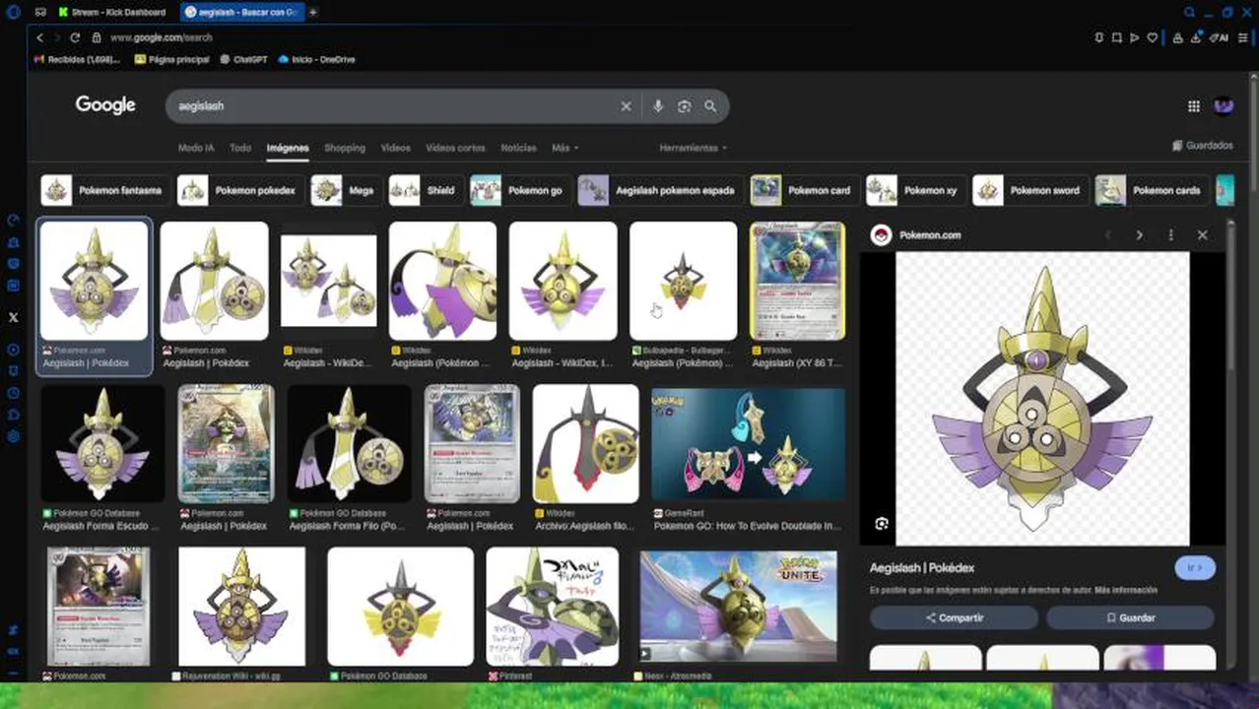
Task: Click the address bar URL
Action: (x=162, y=37)
